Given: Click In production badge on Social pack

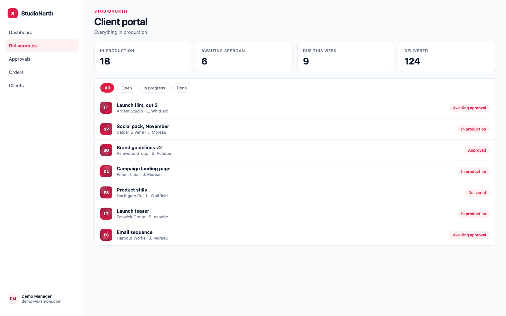Looking at the screenshot, I should (x=473, y=129).
